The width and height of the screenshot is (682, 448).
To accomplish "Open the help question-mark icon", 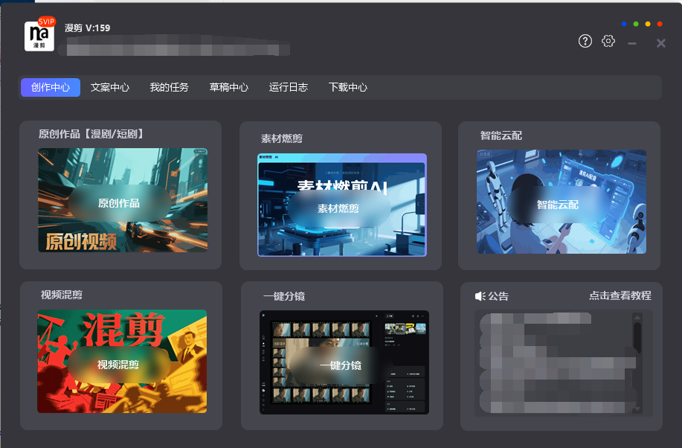I will tap(585, 42).
